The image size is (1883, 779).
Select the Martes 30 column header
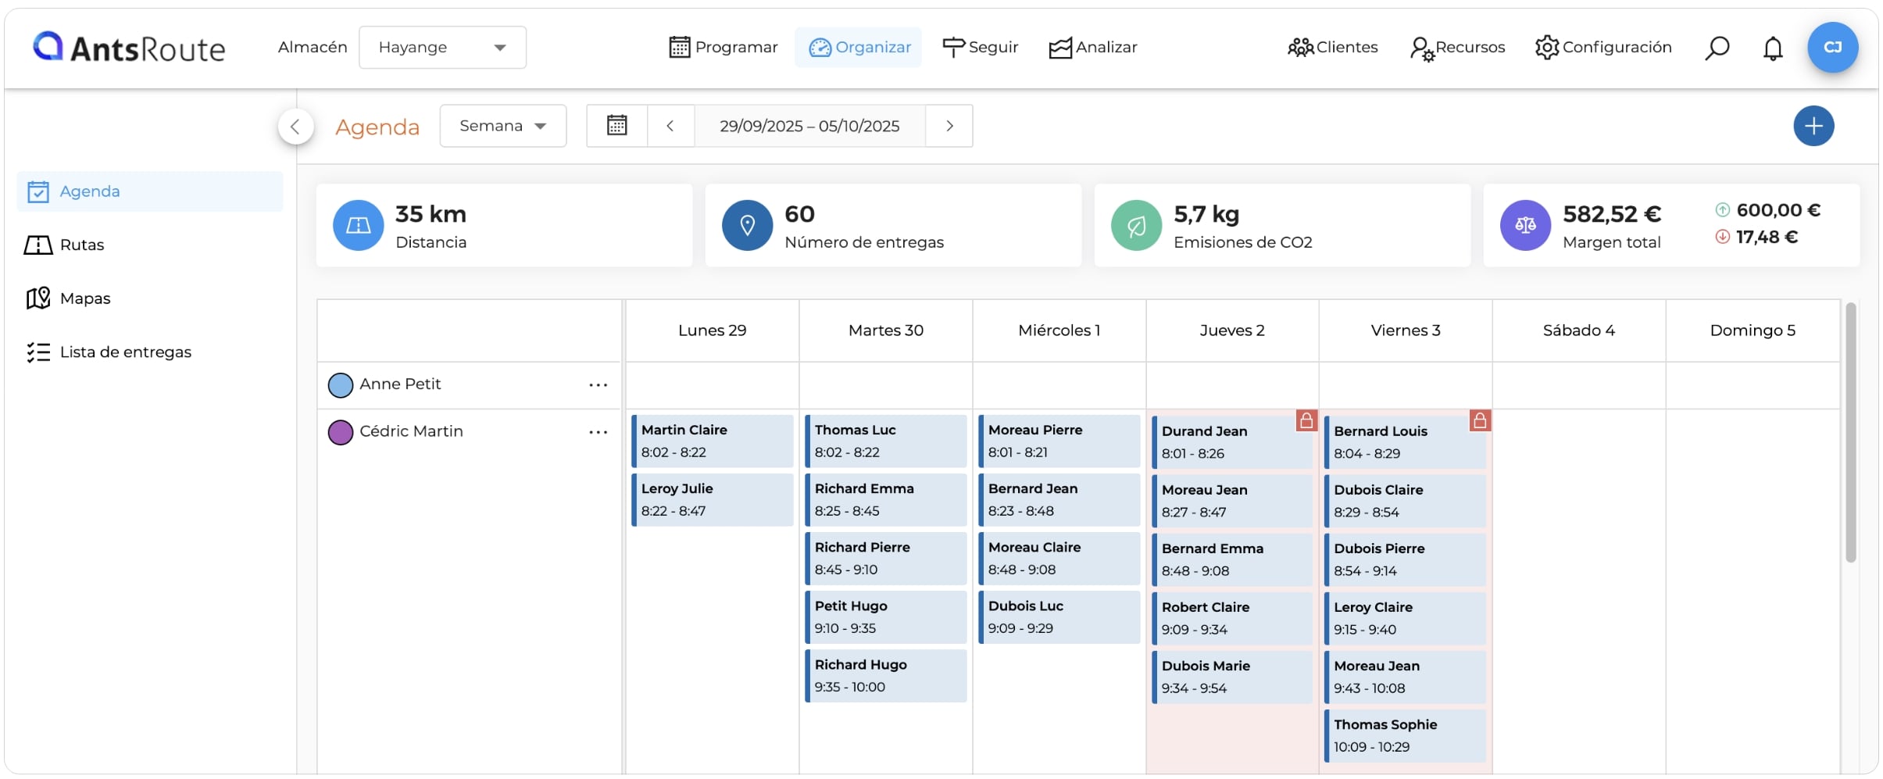[886, 331]
